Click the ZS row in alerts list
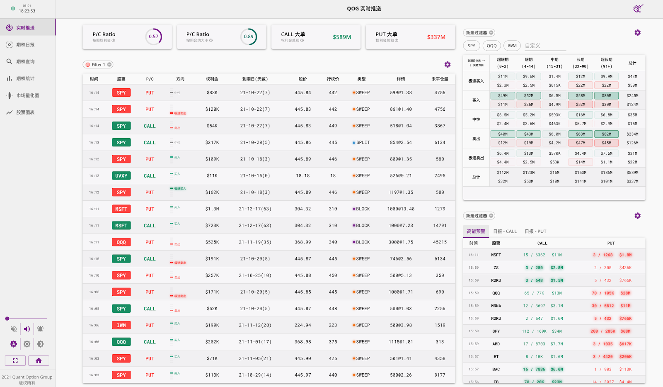Image resolution: width=663 pixels, height=387 pixels. click(554, 268)
